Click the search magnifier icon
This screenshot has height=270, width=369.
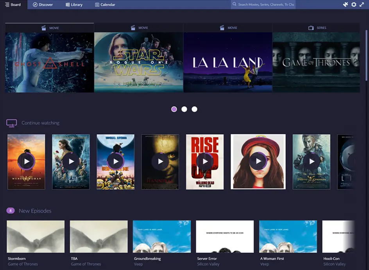click(x=235, y=5)
